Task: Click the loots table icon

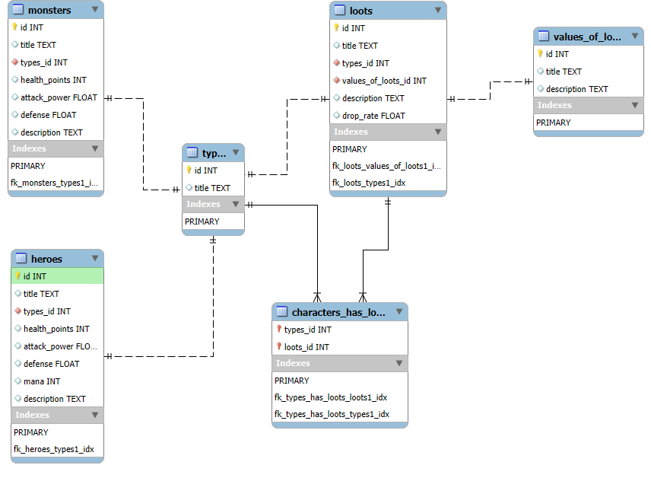Action: [340, 11]
